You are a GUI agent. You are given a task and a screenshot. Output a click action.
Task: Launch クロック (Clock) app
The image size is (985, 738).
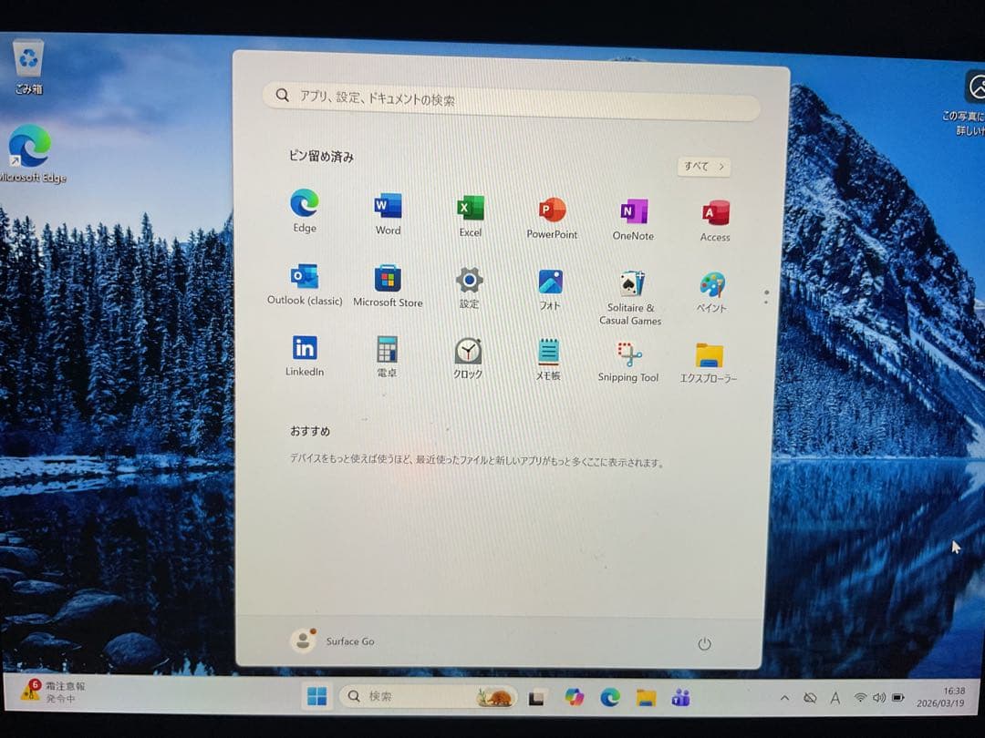tap(468, 358)
